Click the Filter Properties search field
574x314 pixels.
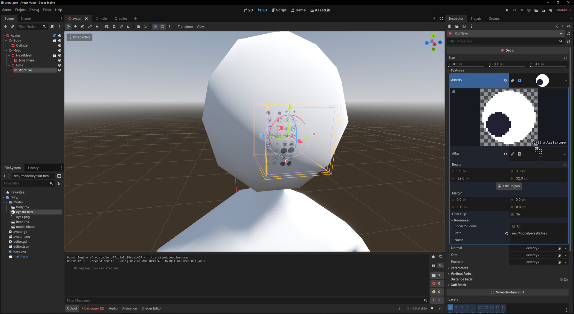click(x=502, y=41)
